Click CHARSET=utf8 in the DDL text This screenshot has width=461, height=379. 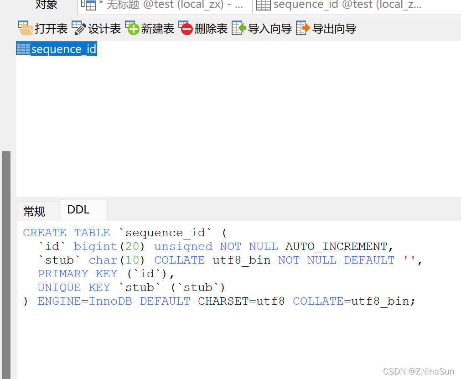pos(241,301)
